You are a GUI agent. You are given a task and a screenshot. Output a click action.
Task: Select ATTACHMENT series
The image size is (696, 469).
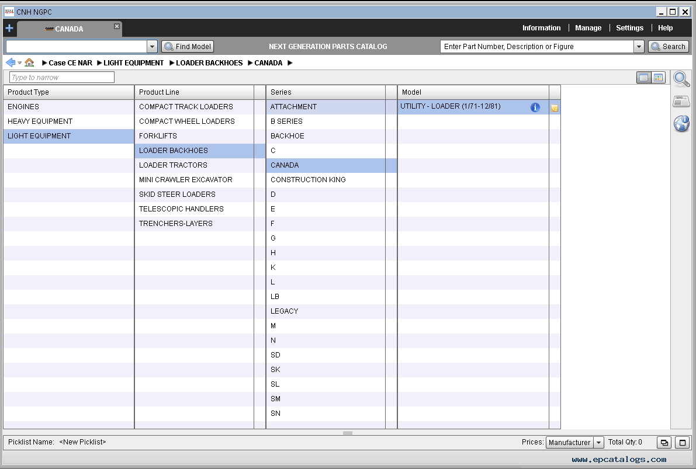(326, 107)
